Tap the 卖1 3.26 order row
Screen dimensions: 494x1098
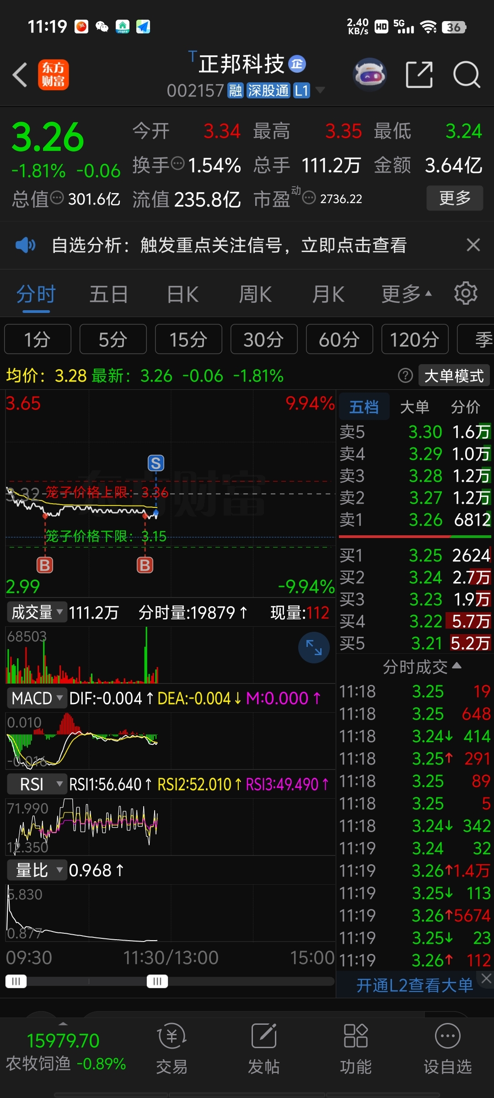point(415,520)
